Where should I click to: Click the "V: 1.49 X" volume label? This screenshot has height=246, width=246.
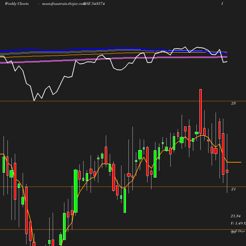coord(238,223)
